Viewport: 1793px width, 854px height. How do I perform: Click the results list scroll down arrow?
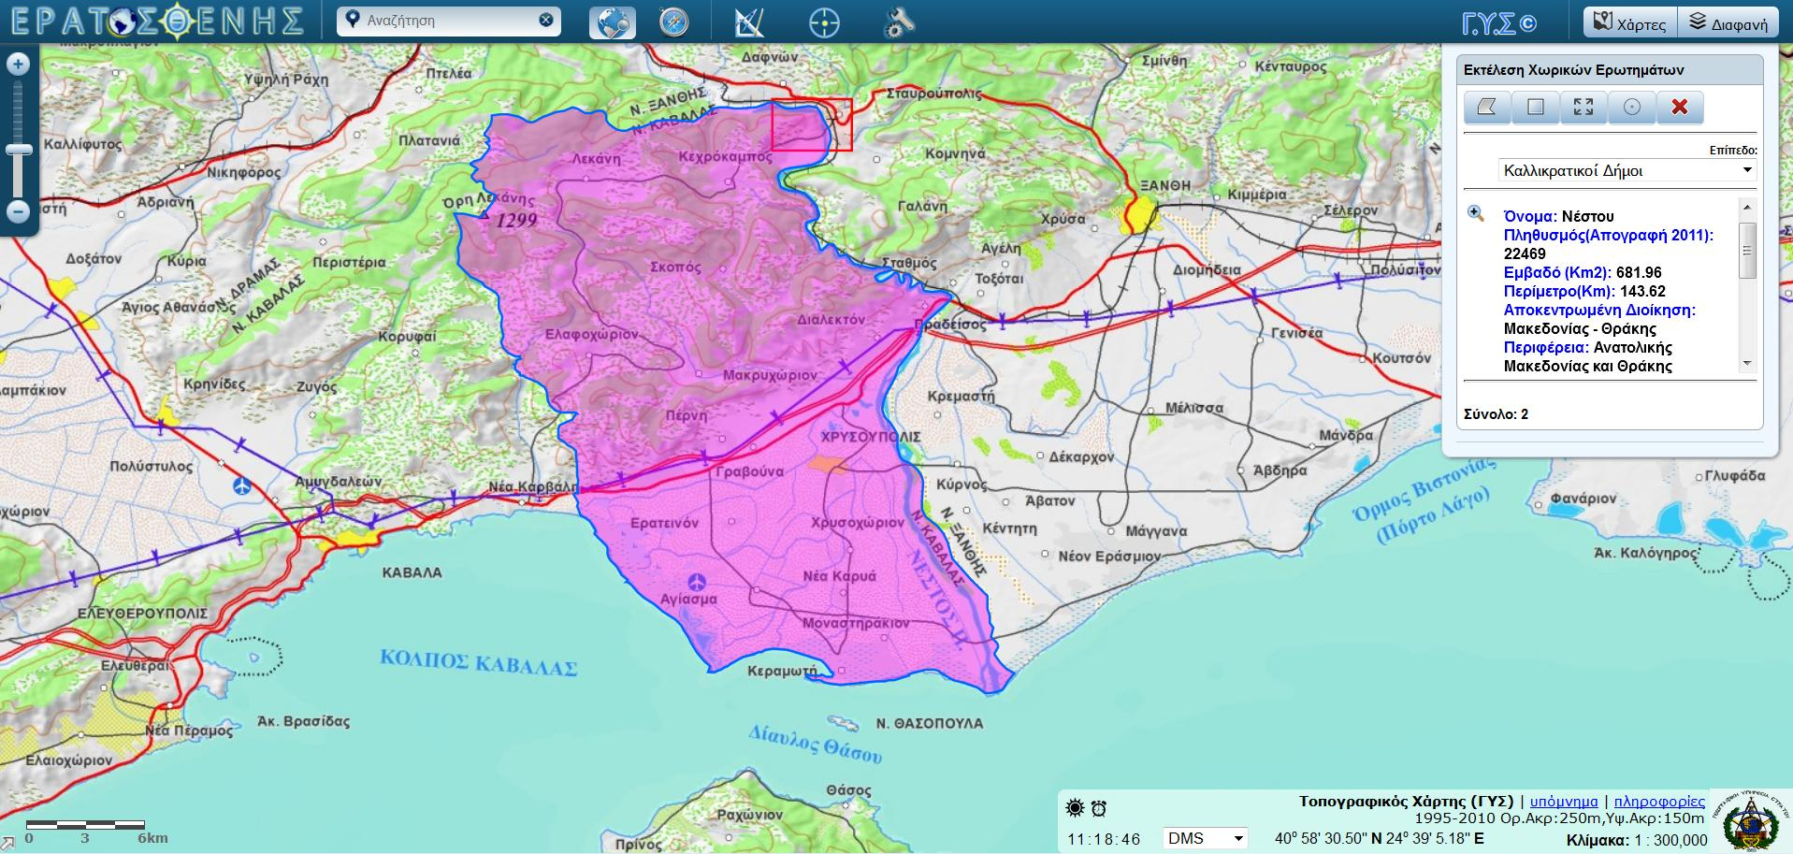coord(1747,363)
